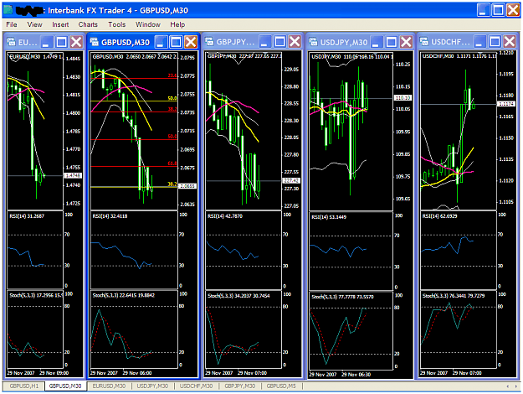
Task: Click the chart icon of the USDCHF window
Action: coord(424,42)
